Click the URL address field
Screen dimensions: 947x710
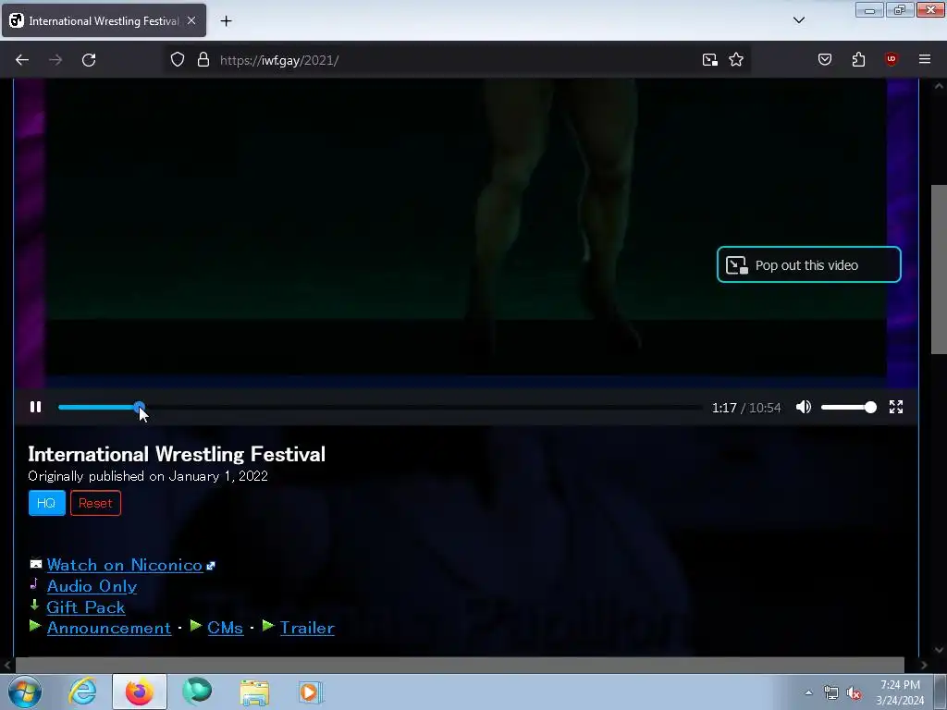453,60
